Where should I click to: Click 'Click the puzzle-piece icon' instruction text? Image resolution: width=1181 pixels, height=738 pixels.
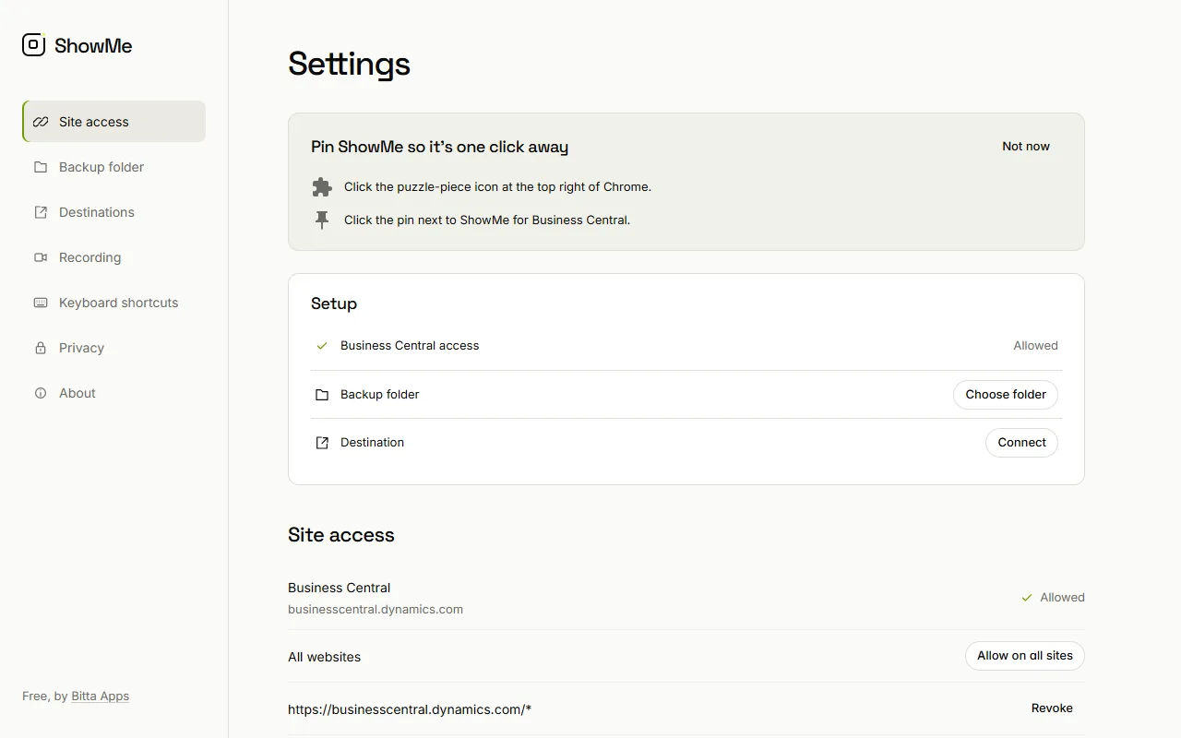point(497,186)
